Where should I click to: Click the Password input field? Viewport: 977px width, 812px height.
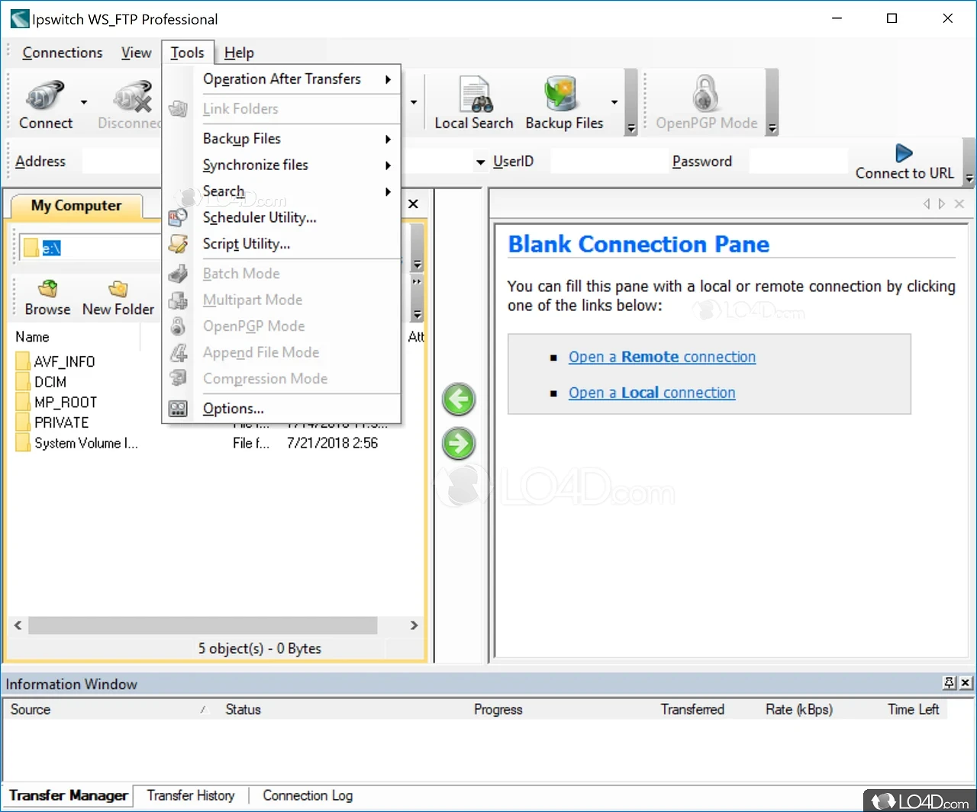798,162
